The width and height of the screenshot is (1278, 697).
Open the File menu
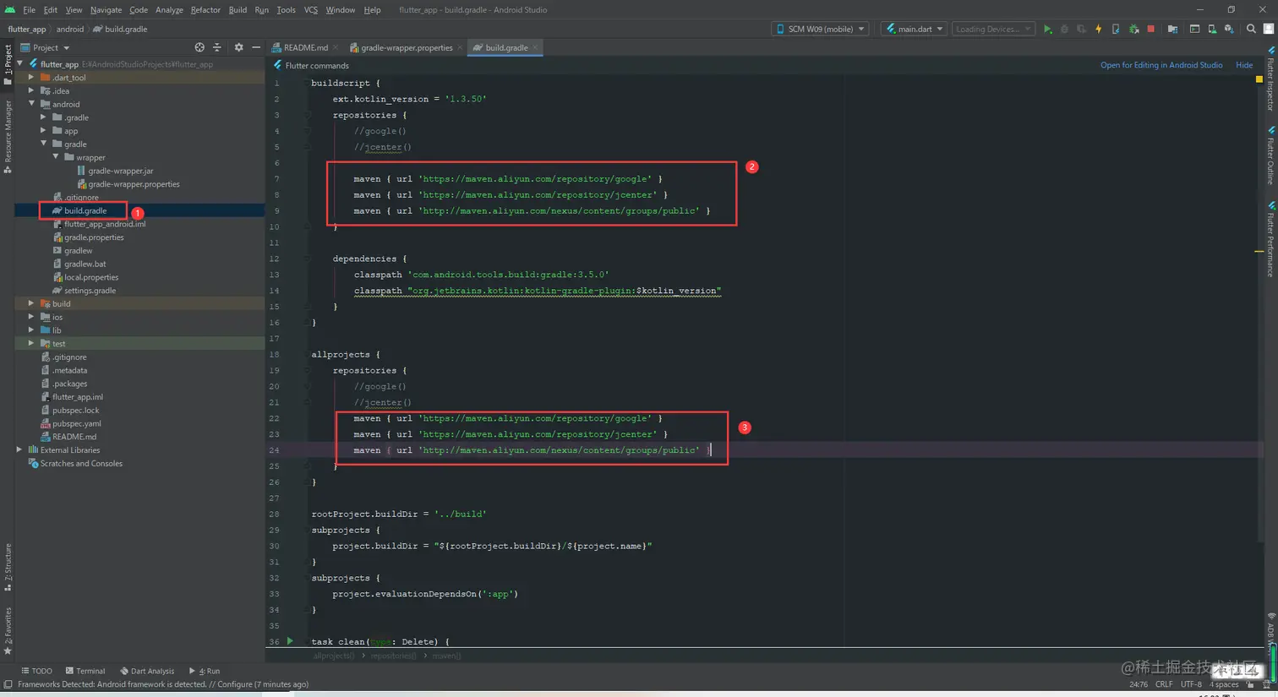29,10
